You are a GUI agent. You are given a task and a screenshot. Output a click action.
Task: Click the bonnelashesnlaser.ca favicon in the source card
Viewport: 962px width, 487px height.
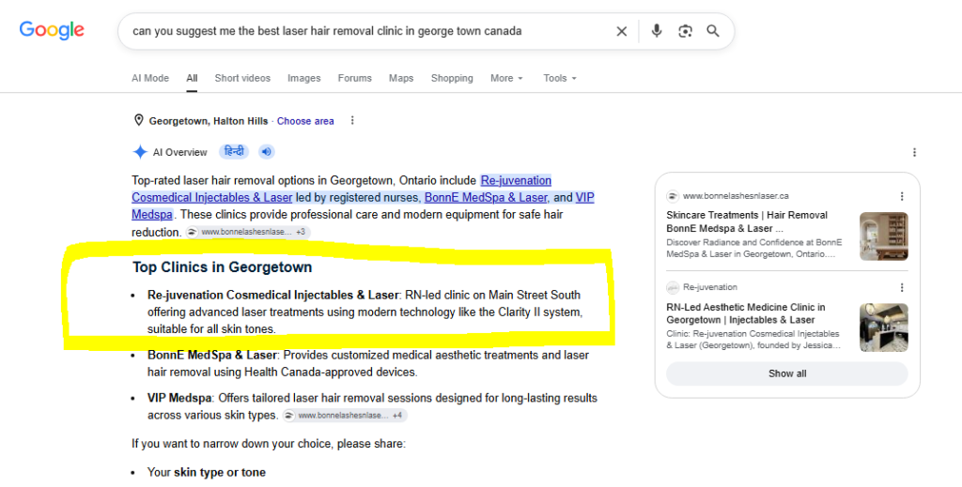pyautogui.click(x=673, y=196)
